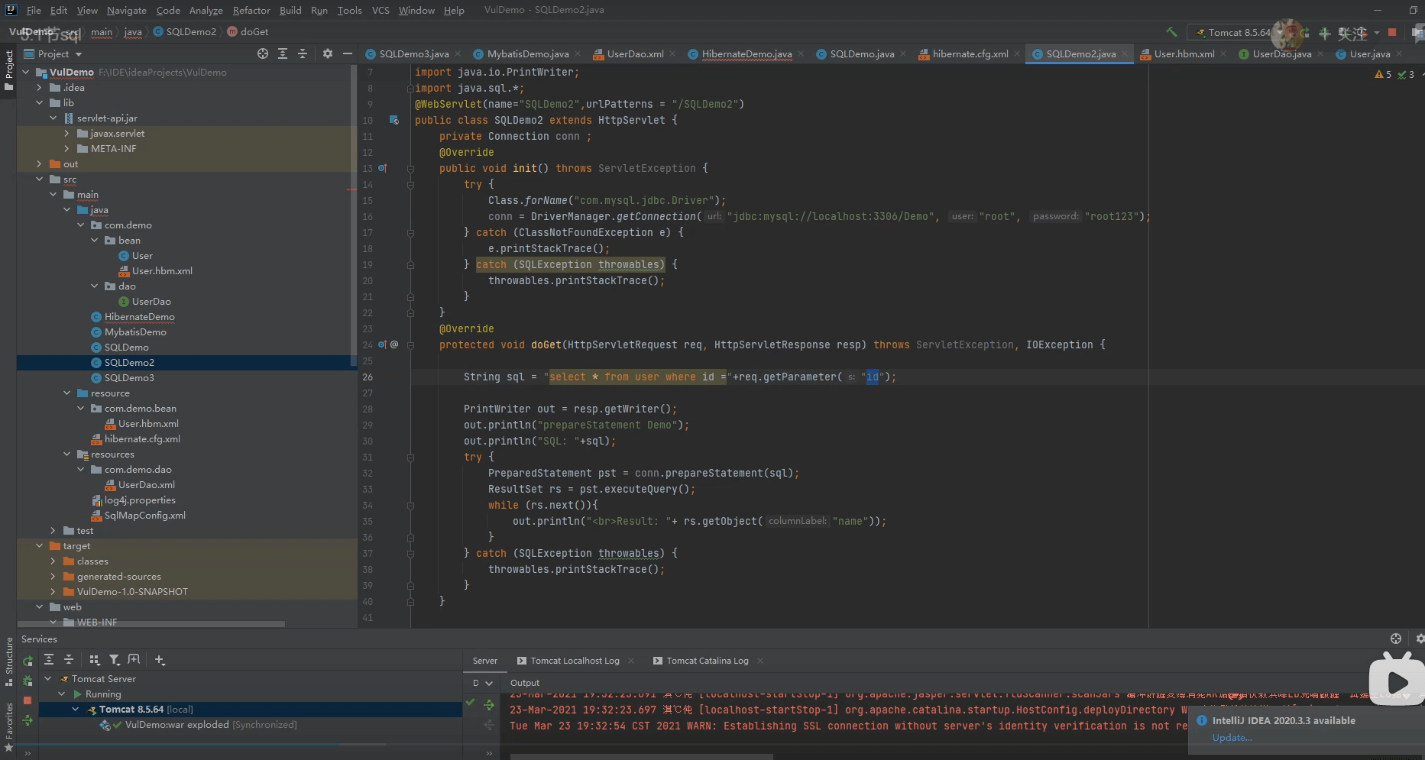The width and height of the screenshot is (1425, 760).
Task: Click Select Opened File crosshair icon
Action: [x=263, y=53]
